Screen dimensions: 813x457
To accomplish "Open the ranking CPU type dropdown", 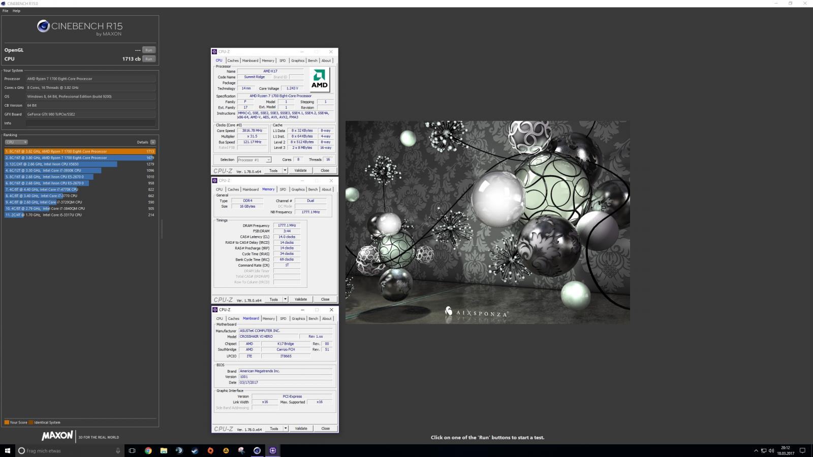I will (x=16, y=142).
